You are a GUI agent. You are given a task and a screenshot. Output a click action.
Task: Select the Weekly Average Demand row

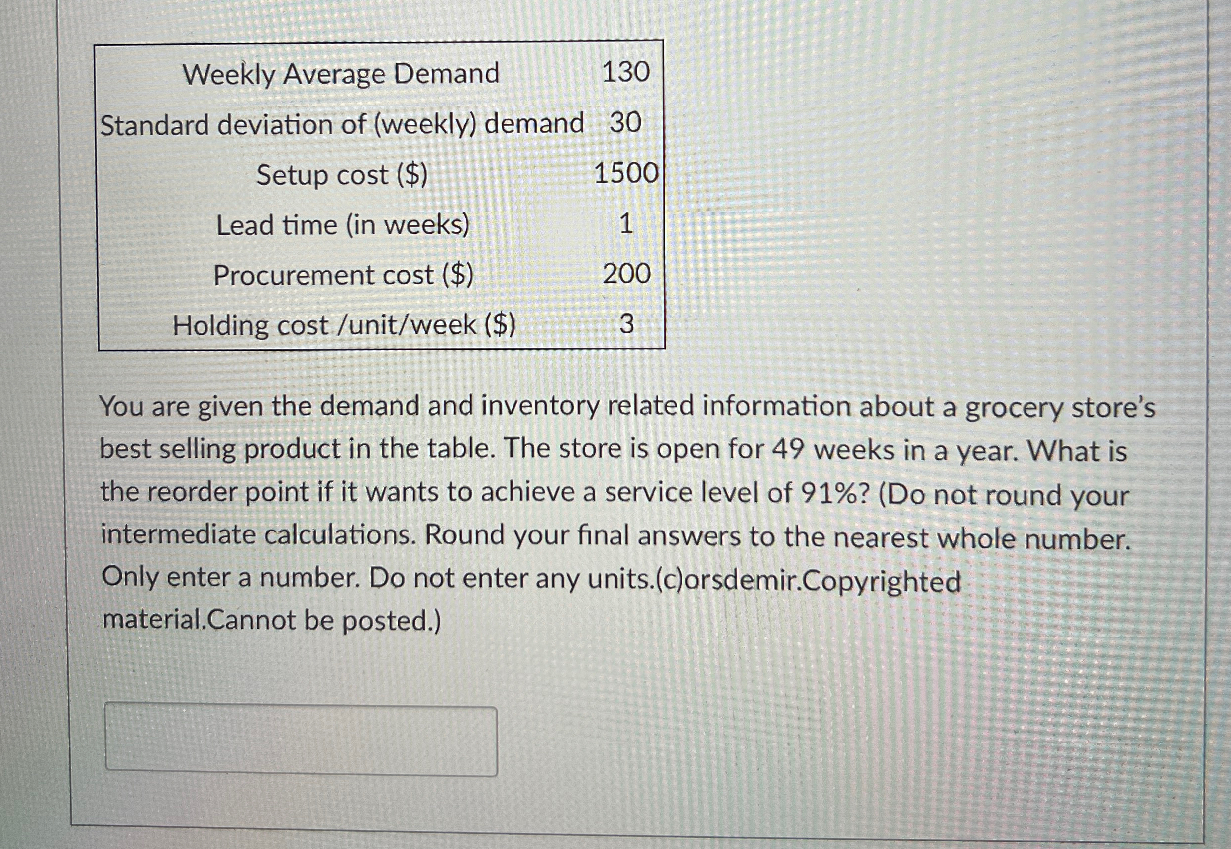coord(340,75)
